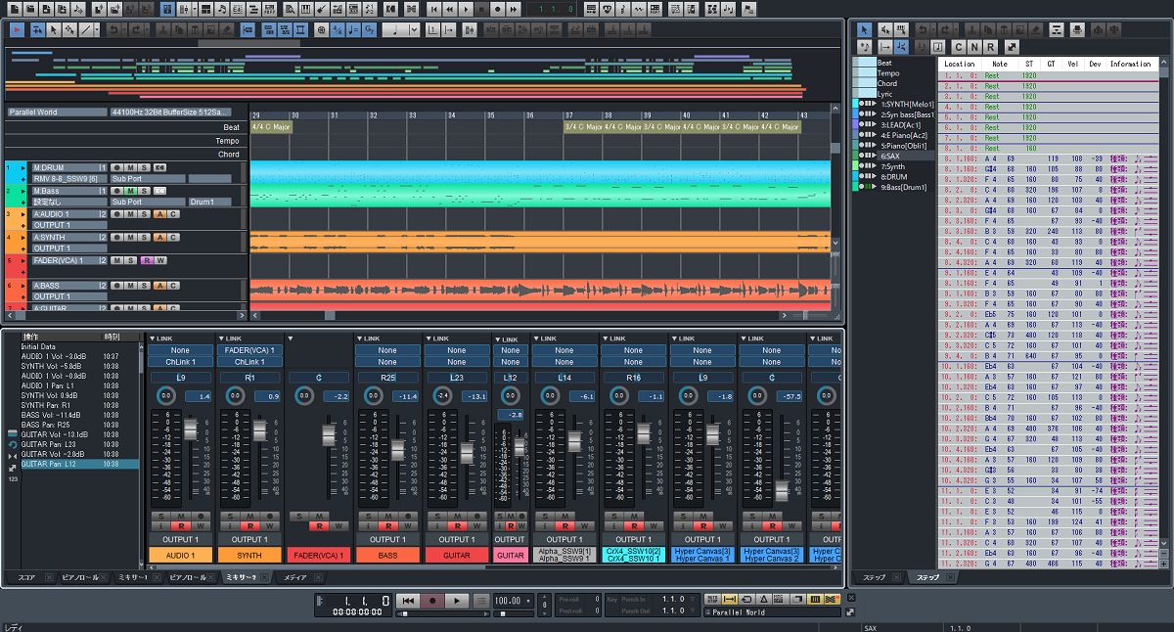Click the C button in step editor toolbar
The height and width of the screenshot is (632, 1174).
pyautogui.click(x=959, y=47)
